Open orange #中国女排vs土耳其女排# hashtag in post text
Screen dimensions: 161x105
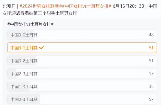click(86, 6)
